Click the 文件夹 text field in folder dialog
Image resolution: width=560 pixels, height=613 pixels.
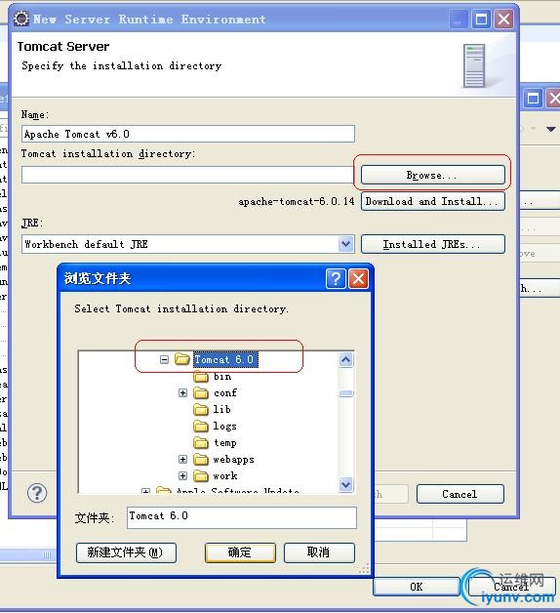click(x=242, y=517)
